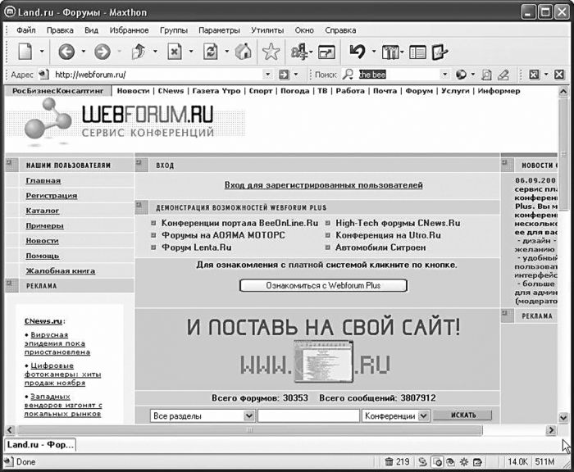
Task: Open the Back history dropdown arrow
Action: point(84,52)
